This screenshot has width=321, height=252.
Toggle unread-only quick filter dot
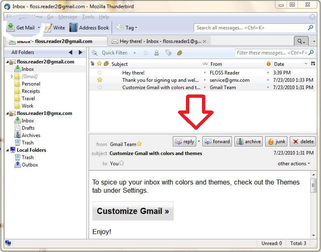tap(135, 53)
